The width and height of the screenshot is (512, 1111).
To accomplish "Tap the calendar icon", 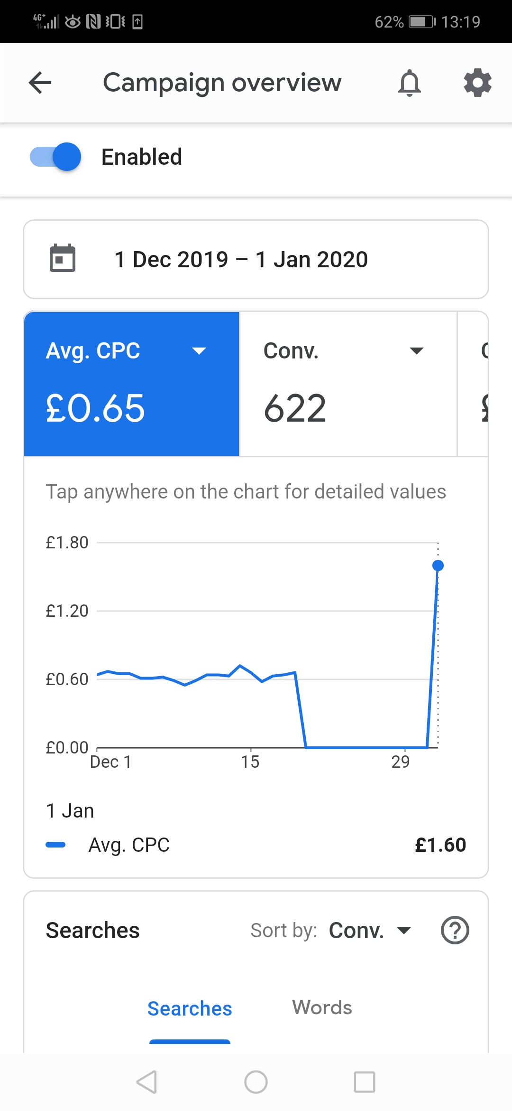I will tap(63, 258).
